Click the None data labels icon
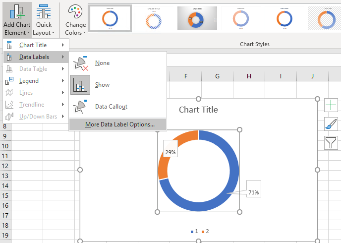Screen dimensions: 341x243 click(x=80, y=63)
